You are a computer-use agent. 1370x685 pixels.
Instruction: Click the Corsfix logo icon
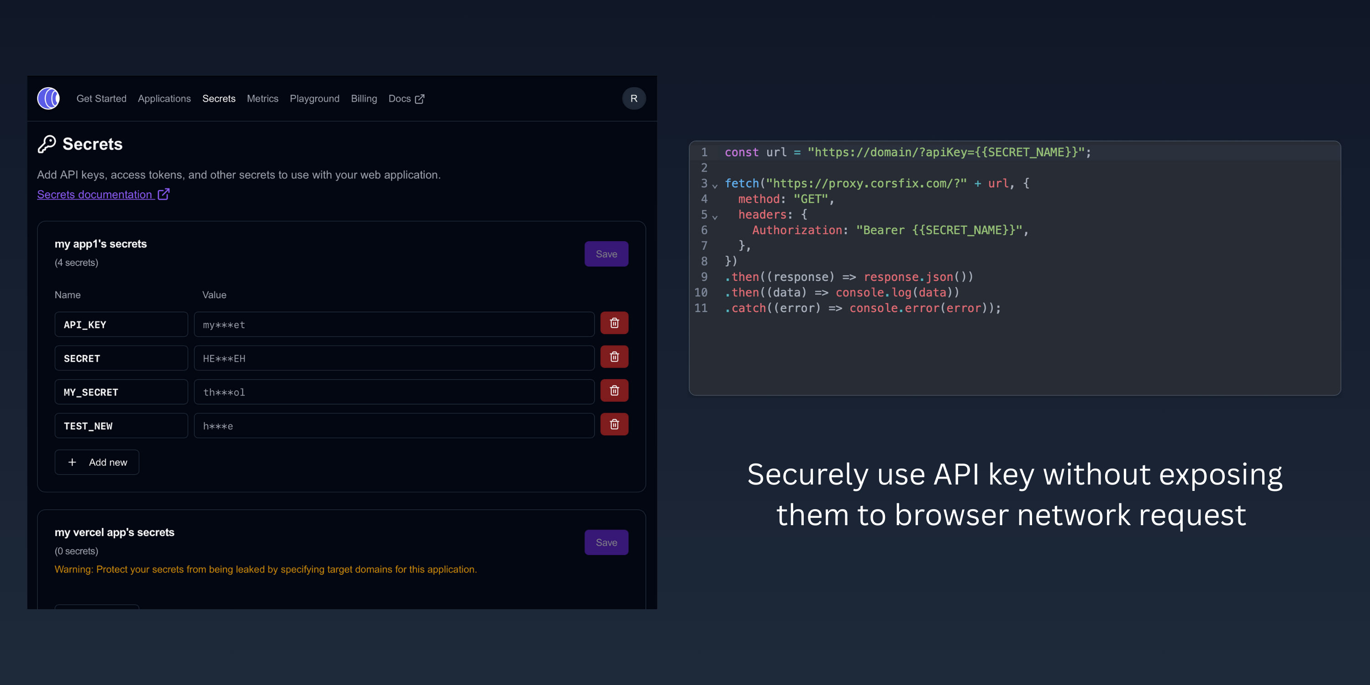[48, 98]
